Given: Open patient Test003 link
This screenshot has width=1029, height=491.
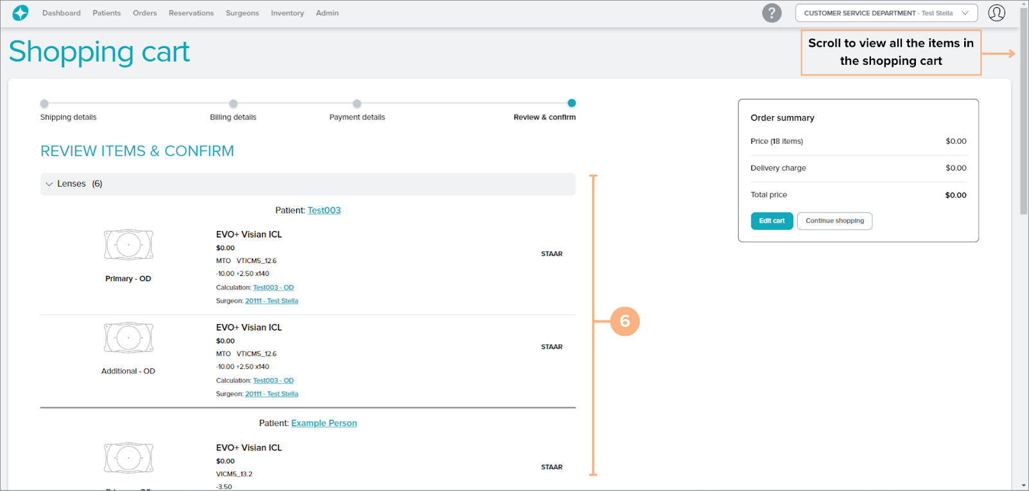Looking at the screenshot, I should [x=324, y=211].
